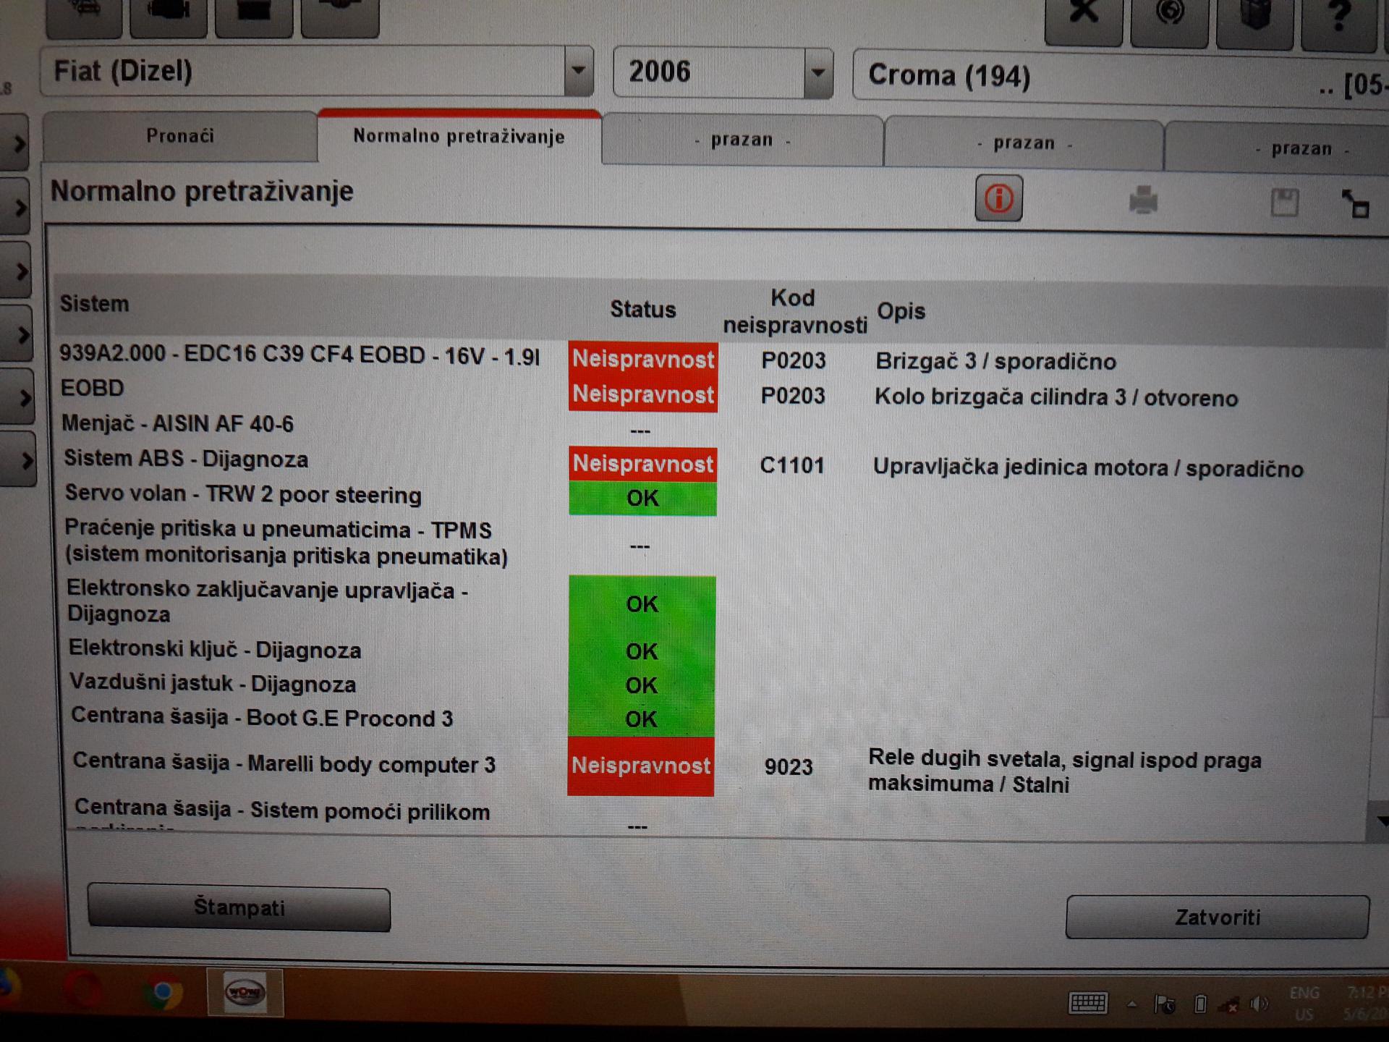Open the Action Center flag icon
Viewport: 1389px width, 1042px height.
(x=1165, y=1004)
